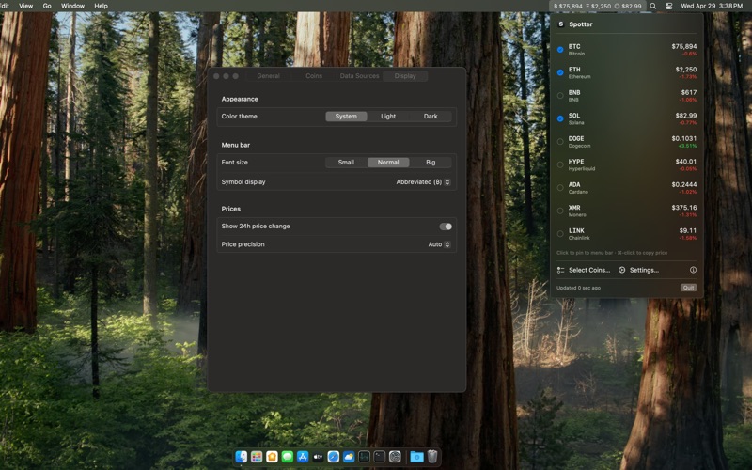The image size is (752, 470).
Task: Click Select Coins… in Spotter panel
Action: [x=584, y=270]
